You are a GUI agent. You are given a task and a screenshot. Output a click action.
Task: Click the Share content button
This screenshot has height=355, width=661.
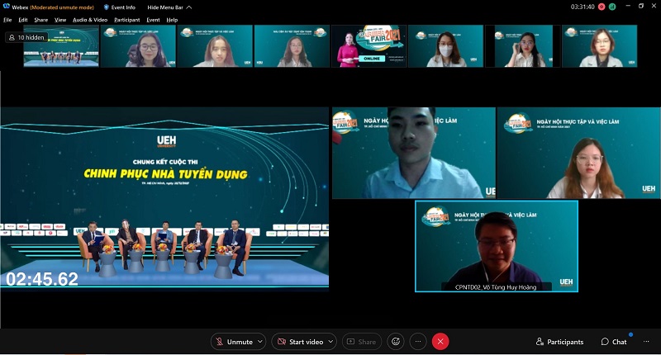tap(362, 342)
